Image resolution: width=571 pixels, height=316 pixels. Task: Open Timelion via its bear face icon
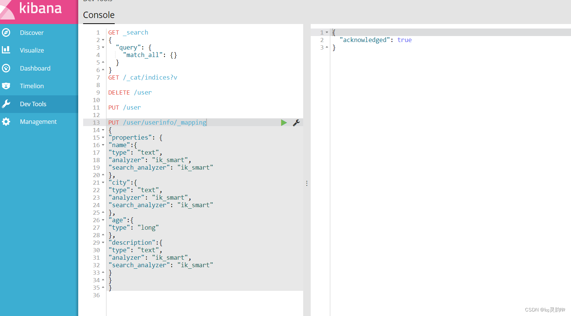[x=6, y=86]
